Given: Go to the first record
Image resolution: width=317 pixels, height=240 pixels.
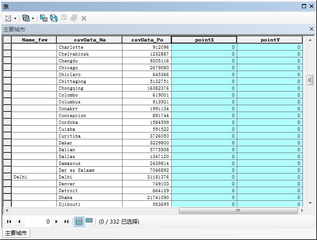Looking at the screenshot, I should 9,222.
